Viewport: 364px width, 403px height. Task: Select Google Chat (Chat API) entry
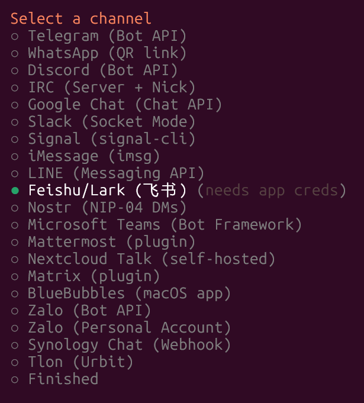tap(124, 105)
